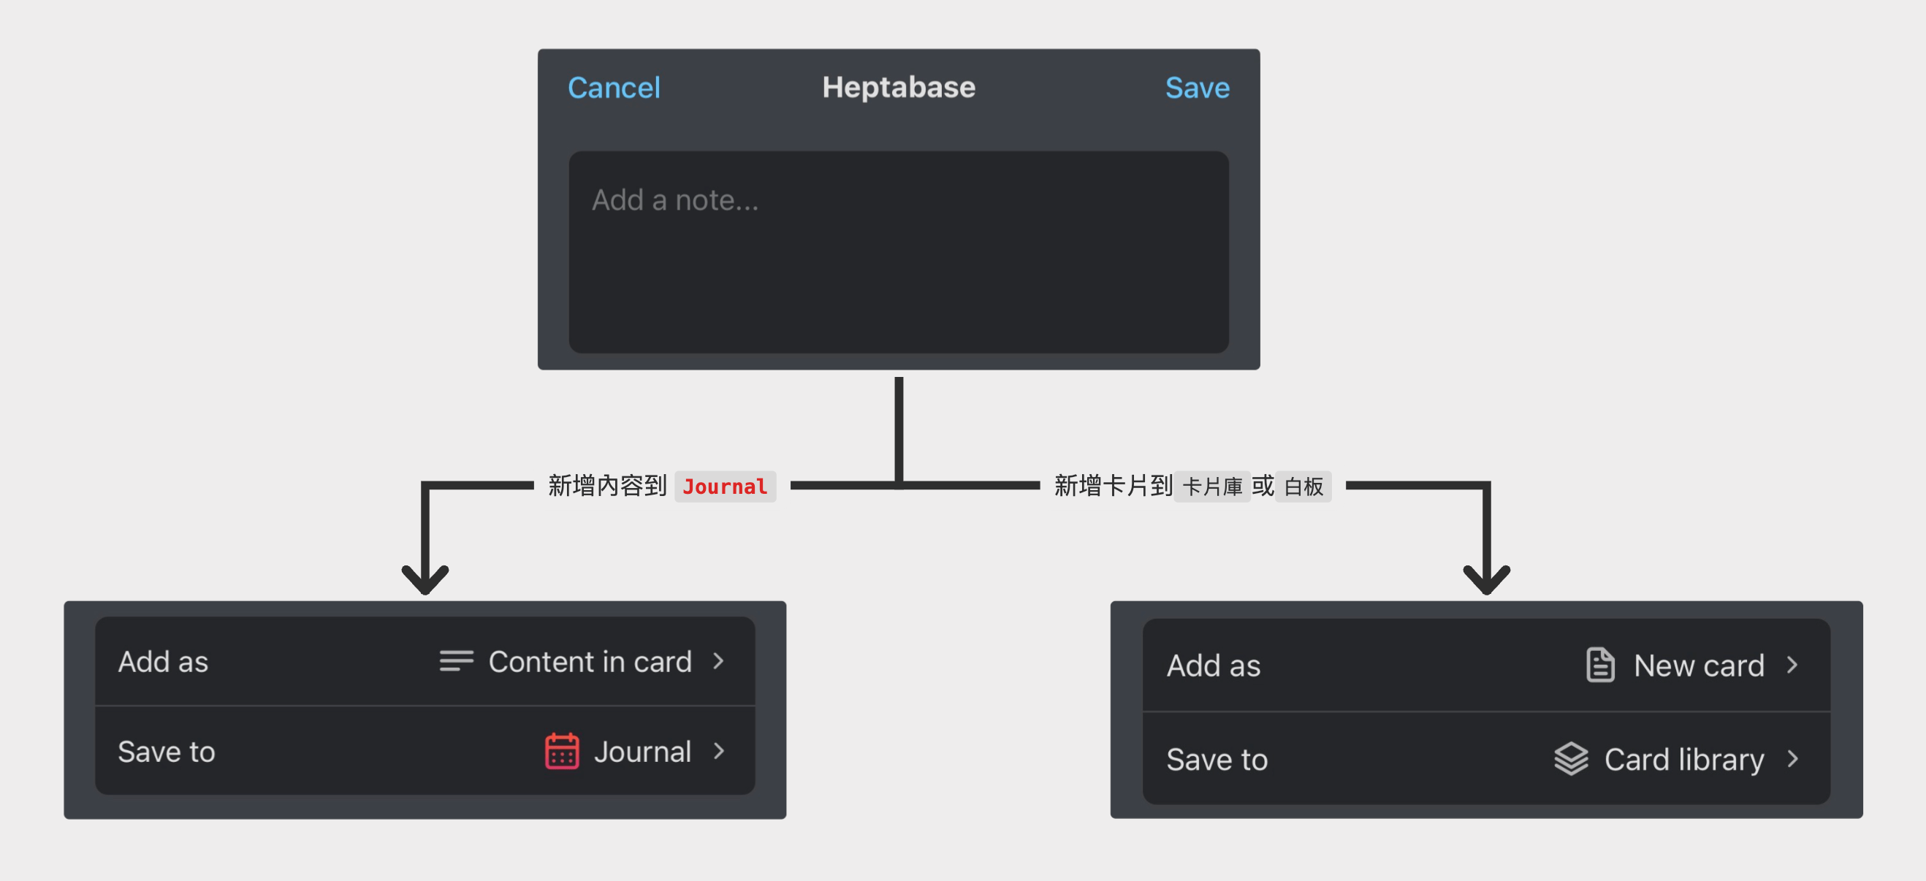The image size is (1926, 881).
Task: Select the Content in card option
Action: coord(589,662)
